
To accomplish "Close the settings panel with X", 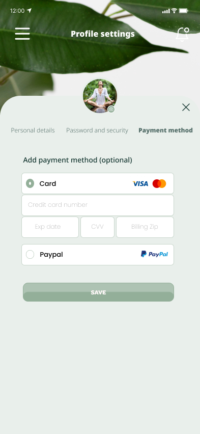I will pyautogui.click(x=186, y=107).
